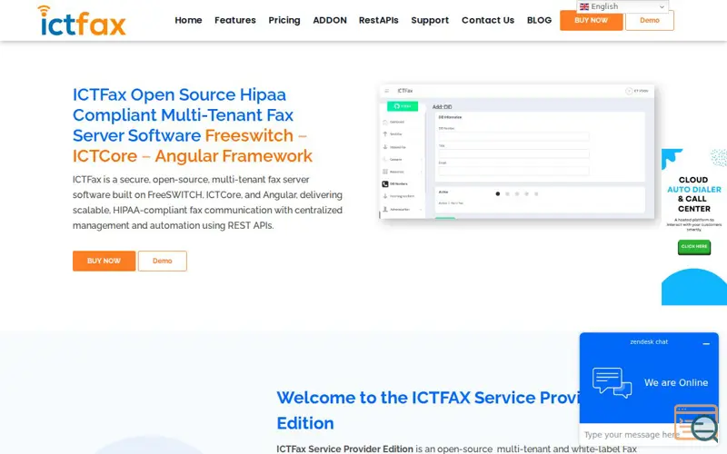Click the 'zendesk chat' title text

pos(649,342)
